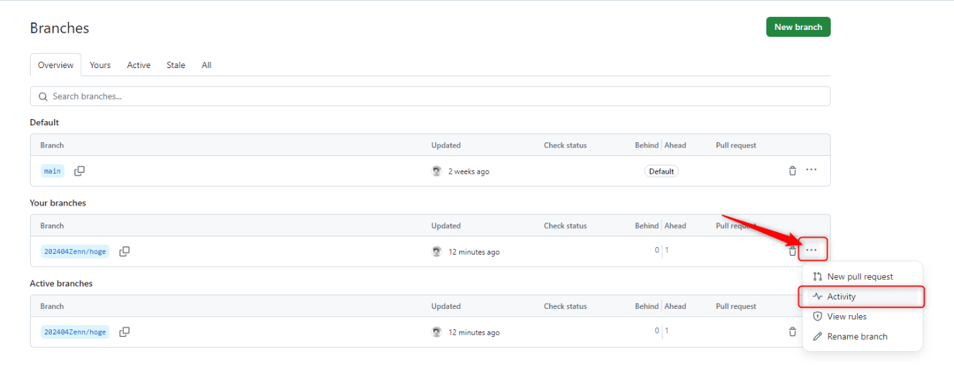Delete the main branch via trash icon
This screenshot has width=954, height=375.
(792, 171)
